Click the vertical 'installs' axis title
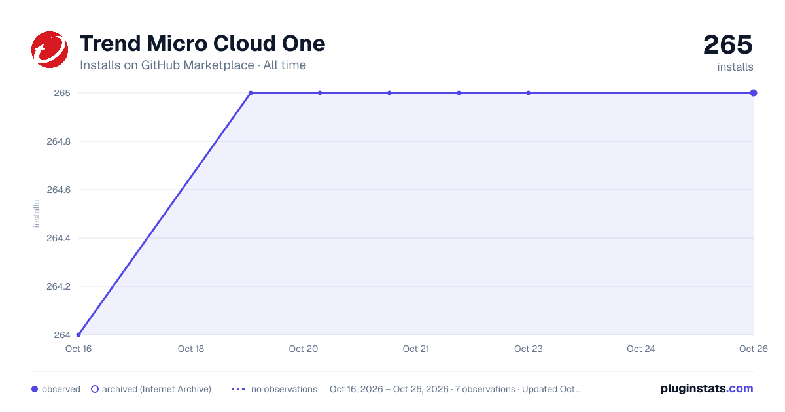785x412 pixels. click(x=37, y=214)
